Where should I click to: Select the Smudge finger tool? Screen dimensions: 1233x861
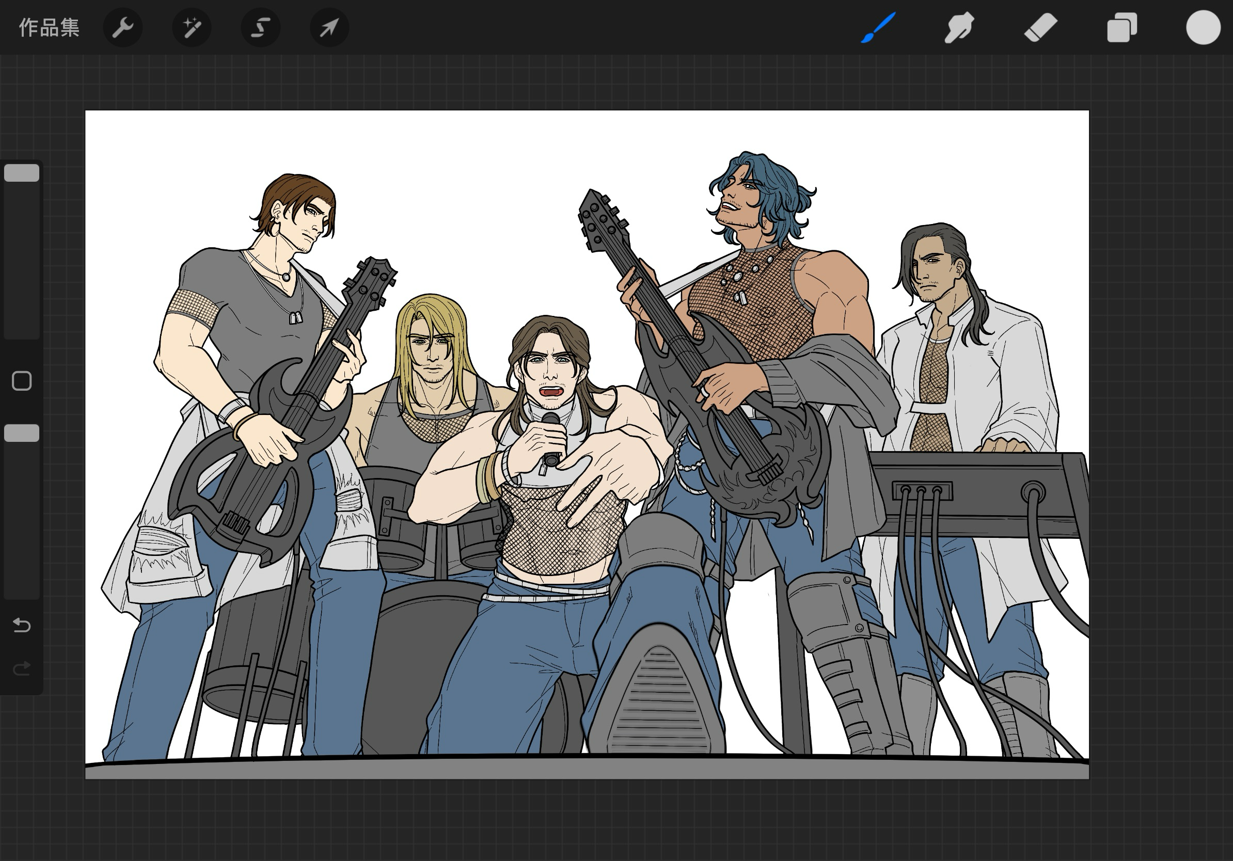point(959,27)
